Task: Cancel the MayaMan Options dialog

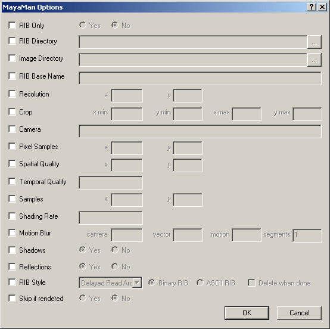Action: click(x=299, y=313)
